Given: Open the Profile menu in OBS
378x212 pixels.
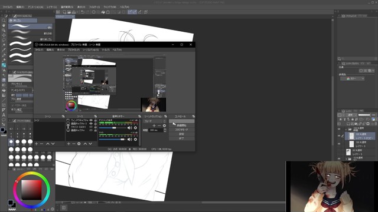Looking at the screenshot, I should (73, 49).
